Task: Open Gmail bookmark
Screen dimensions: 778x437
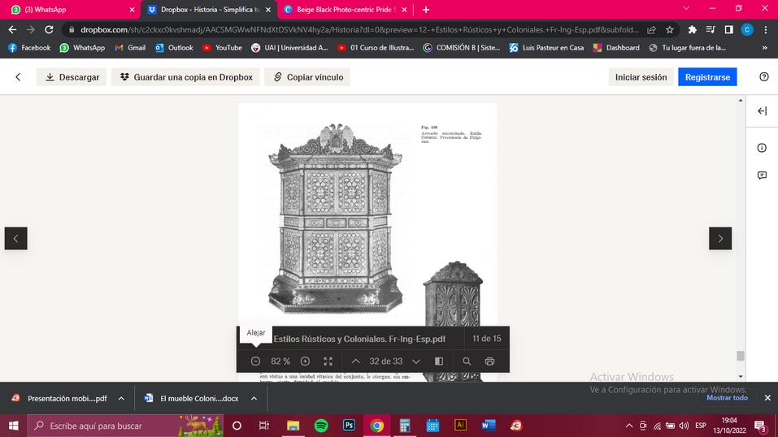Action: click(130, 48)
